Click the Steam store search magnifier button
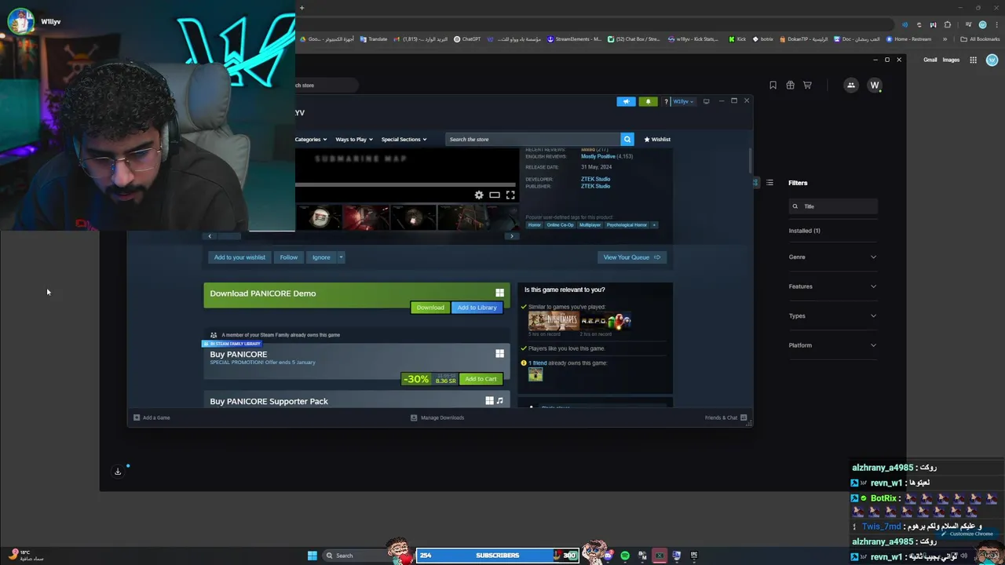The height and width of the screenshot is (565, 1005). click(627, 139)
